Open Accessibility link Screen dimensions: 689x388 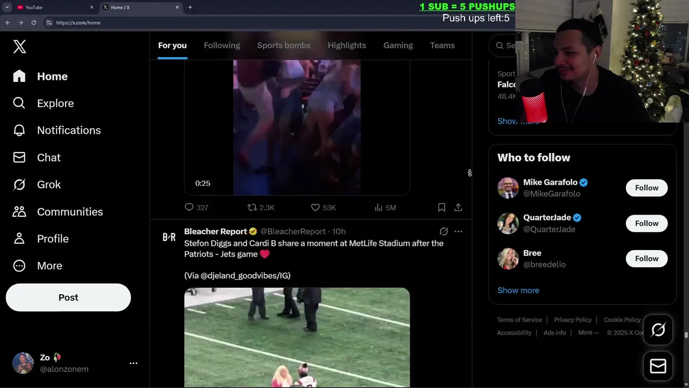click(x=514, y=332)
